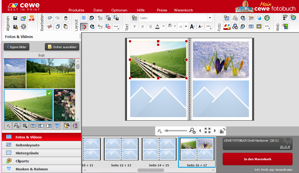This screenshot has width=299, height=173.
Task: Expand the font size 16 dropdown
Action: pyautogui.click(x=186, y=27)
